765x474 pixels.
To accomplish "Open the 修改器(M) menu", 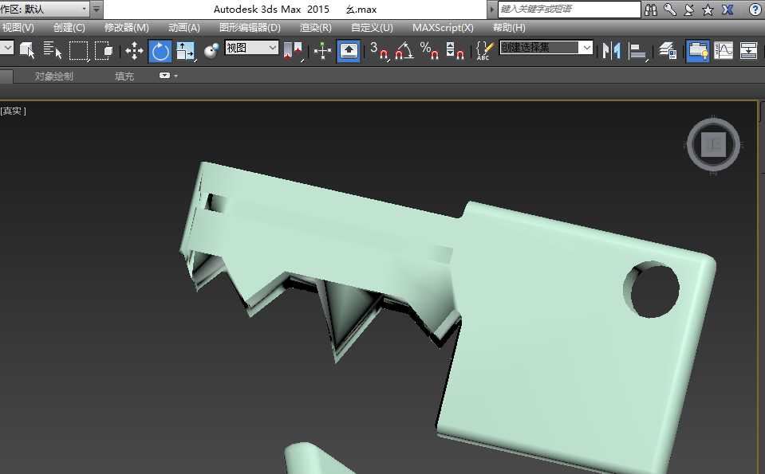I will coord(126,28).
